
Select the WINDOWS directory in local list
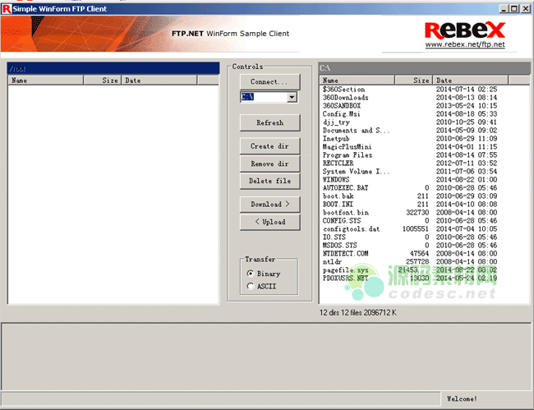coord(336,179)
